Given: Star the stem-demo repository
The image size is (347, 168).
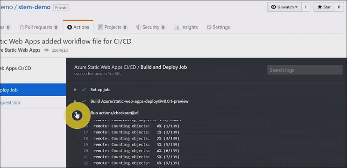Looking at the screenshot, I should click(324, 7).
